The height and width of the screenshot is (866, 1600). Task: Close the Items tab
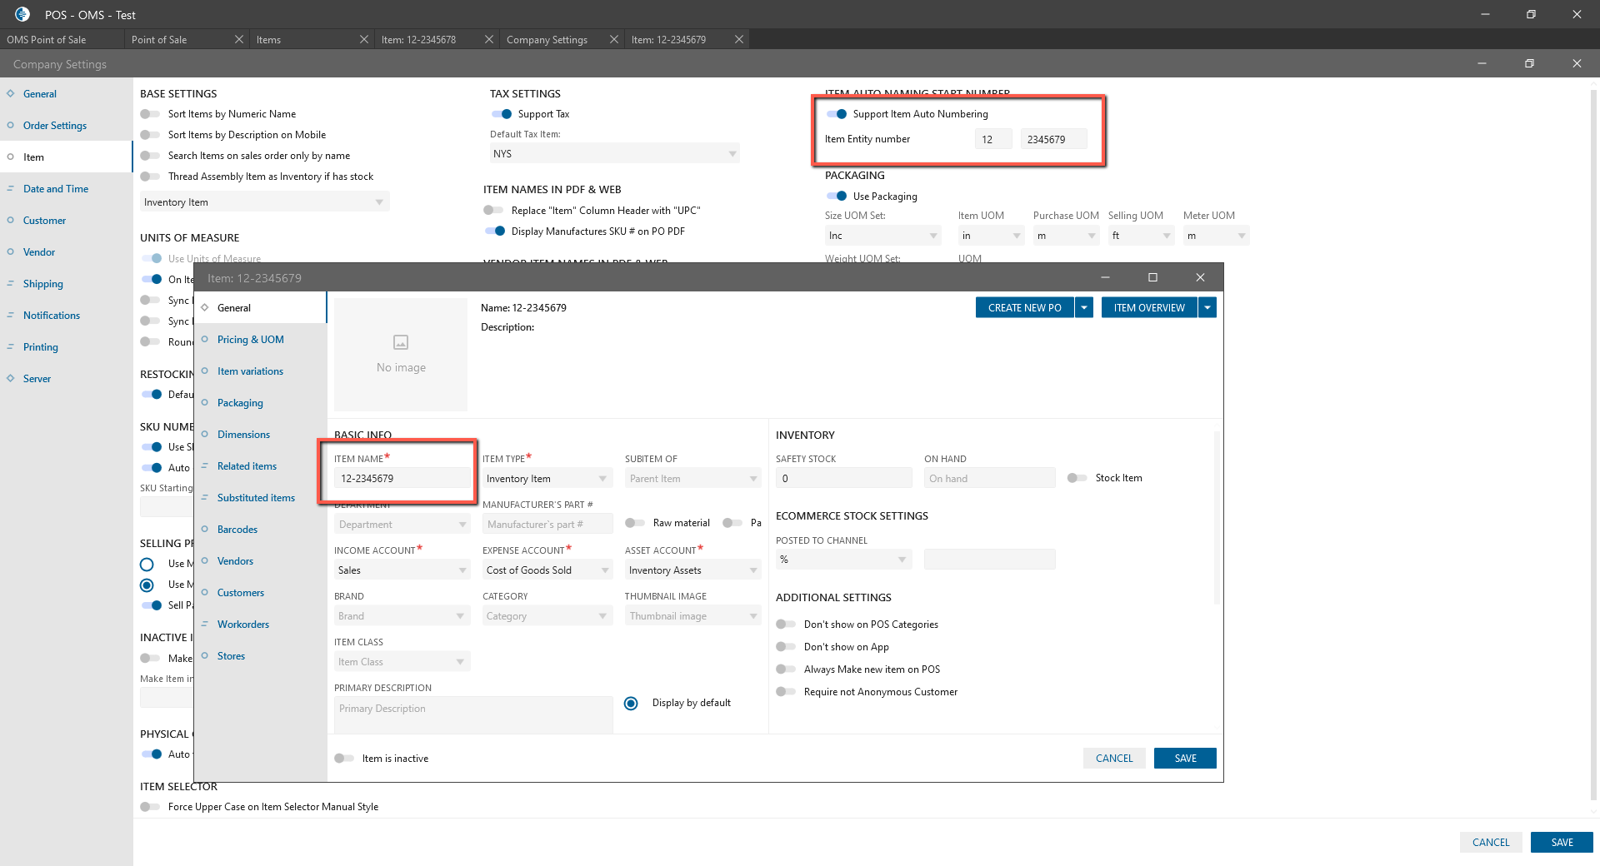click(x=364, y=39)
